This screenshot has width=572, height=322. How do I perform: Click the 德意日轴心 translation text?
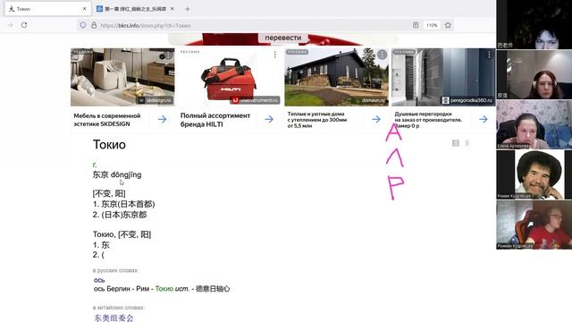click(x=213, y=289)
